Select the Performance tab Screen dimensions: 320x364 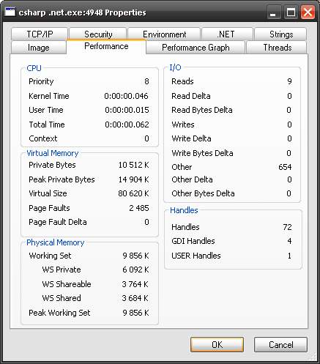pyautogui.click(x=106, y=46)
